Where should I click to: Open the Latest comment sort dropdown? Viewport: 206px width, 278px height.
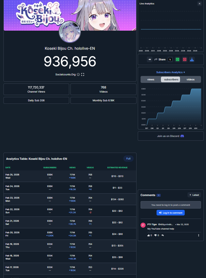(194, 195)
